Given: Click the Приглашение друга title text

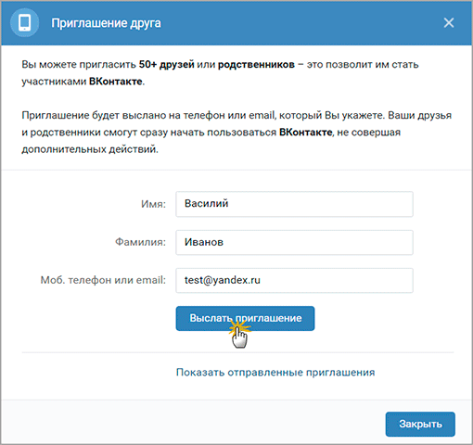Looking at the screenshot, I should [106, 23].
